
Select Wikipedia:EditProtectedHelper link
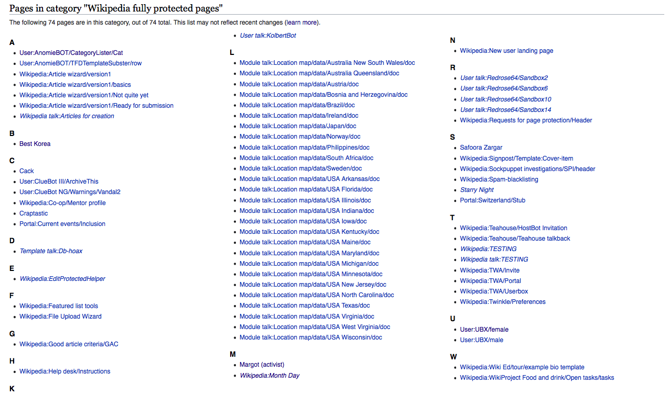click(x=62, y=279)
